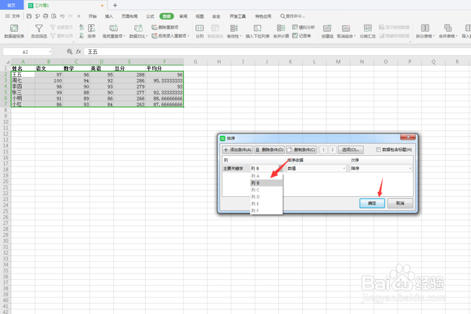
Task: Open the 公式 ribbon tab
Action: click(150, 16)
